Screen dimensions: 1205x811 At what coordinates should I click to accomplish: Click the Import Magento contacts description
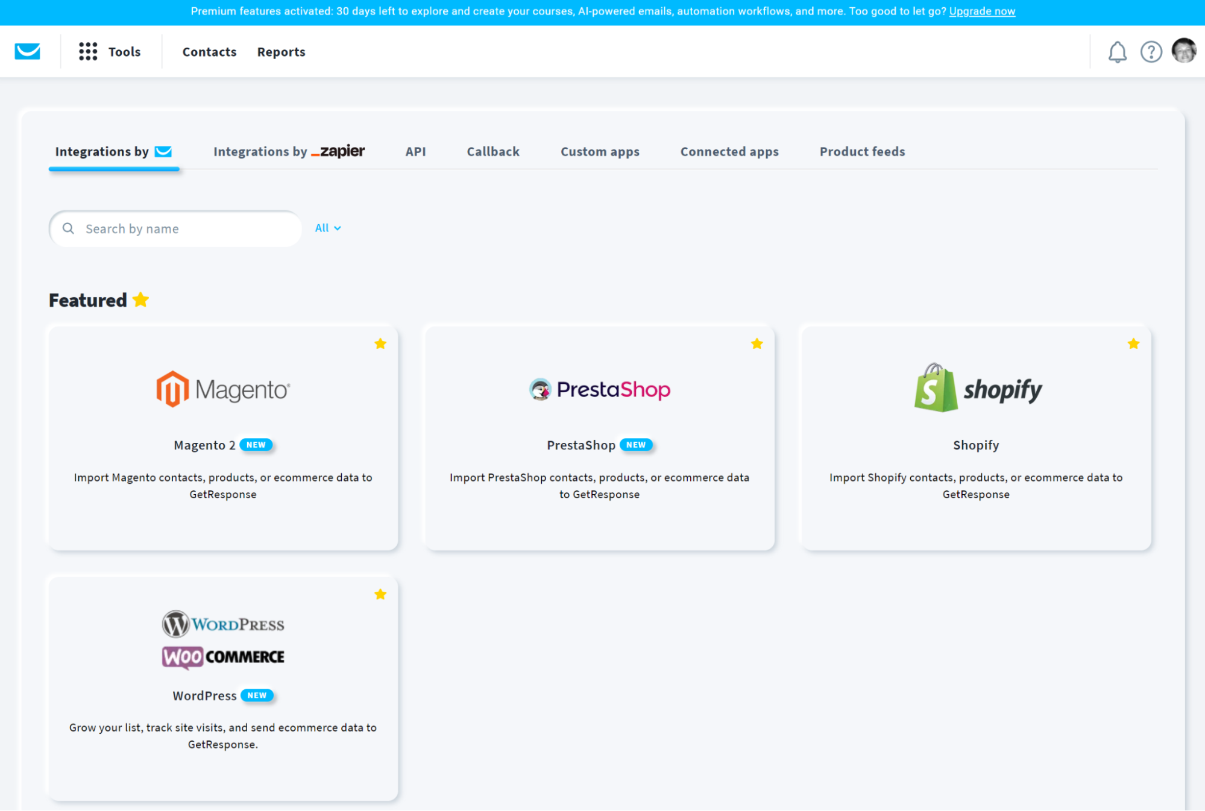[x=223, y=486]
